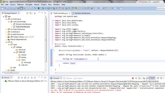Viewport: 165px width, 93px height.
Task: Click the Debug bug toolbar icon
Action: tap(43, 8)
